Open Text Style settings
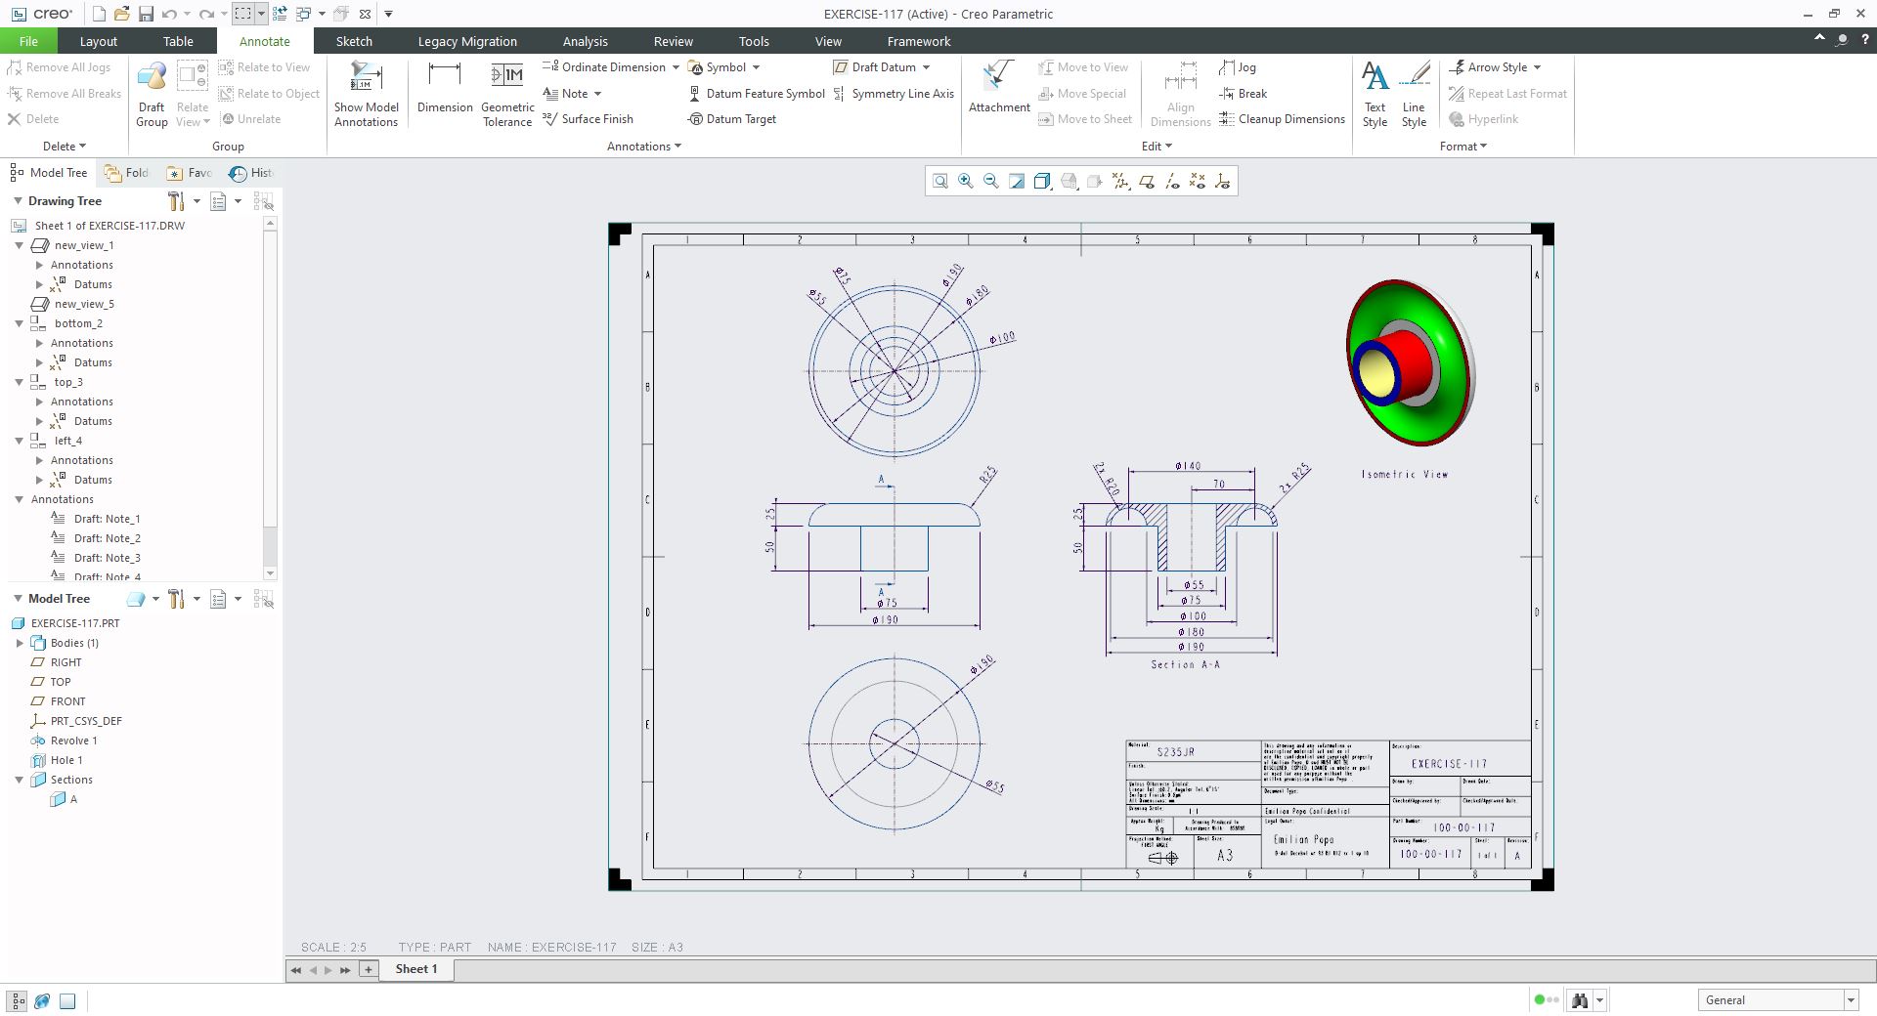Image resolution: width=1877 pixels, height=1016 pixels. coord(1375,94)
